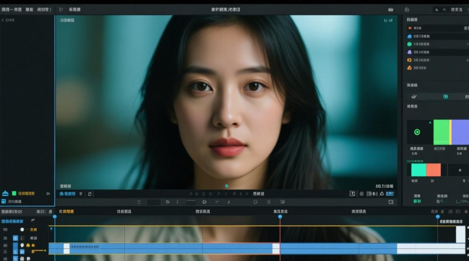469x261 pixels.
Task: Click the green circle icon in right panel list
Action: (409, 44)
